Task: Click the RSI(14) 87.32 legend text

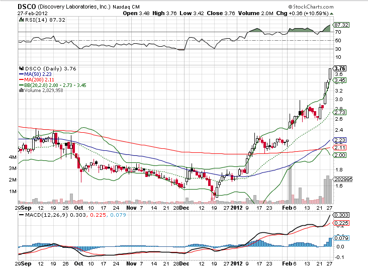Action: pos(45,20)
